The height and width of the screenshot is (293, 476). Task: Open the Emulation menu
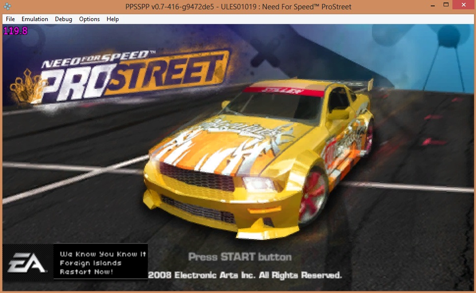pos(35,19)
